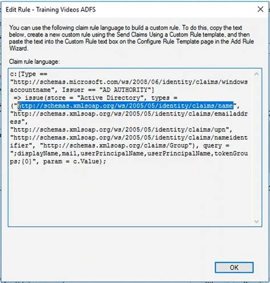The width and height of the screenshot is (270, 283).
Task: Click the param = c.Value text
Action: click(x=75, y=162)
